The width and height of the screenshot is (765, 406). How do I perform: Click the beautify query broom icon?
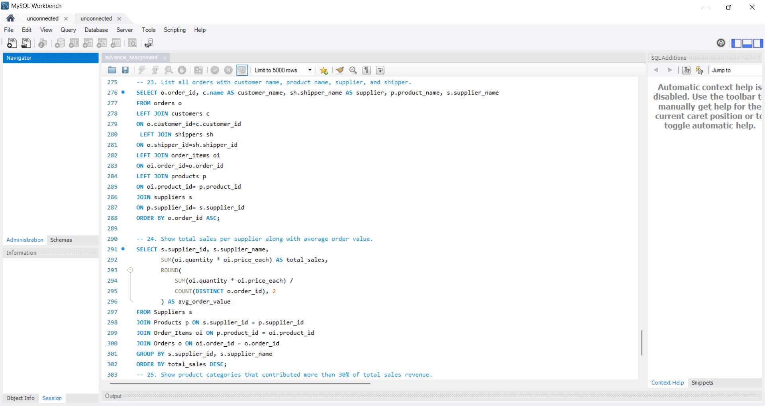340,70
